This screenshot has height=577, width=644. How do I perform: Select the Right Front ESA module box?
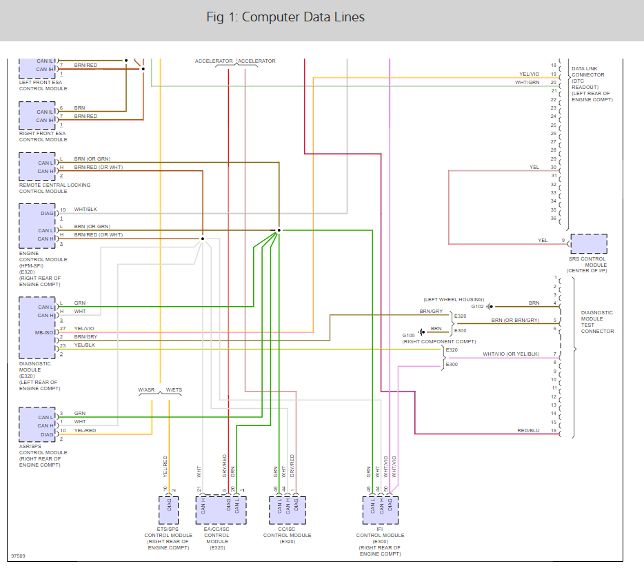pos(37,116)
